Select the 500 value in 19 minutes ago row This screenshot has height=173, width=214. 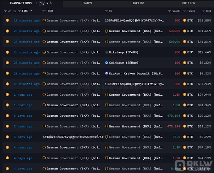coord(177,21)
